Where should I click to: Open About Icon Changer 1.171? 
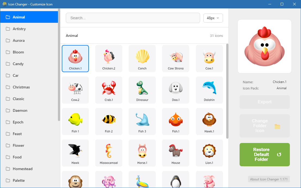click(269, 179)
